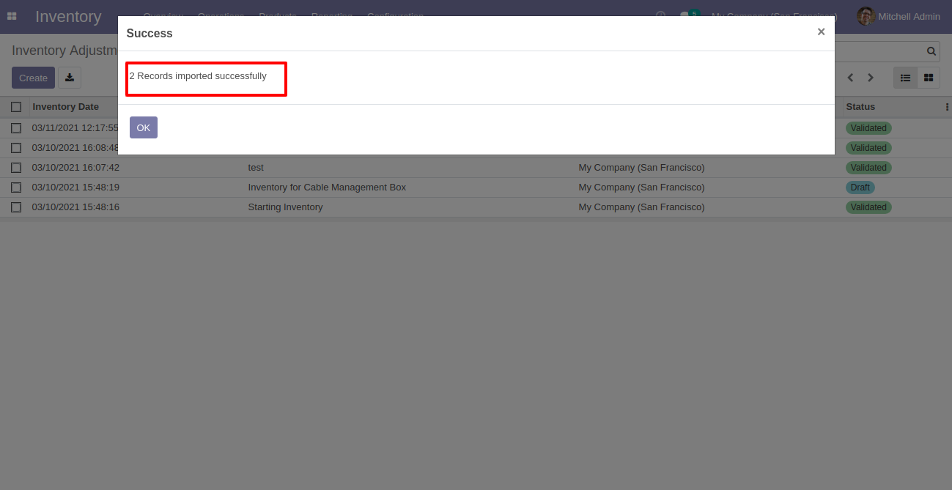
Task: Click company cell in Starting Inventory row
Action: (x=641, y=207)
